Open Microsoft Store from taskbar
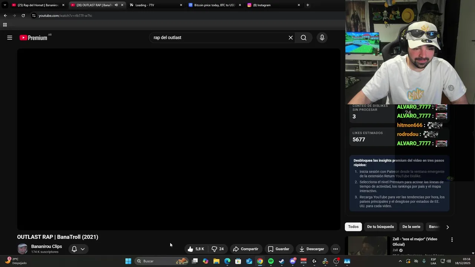Screen dimensions: 475x267 click(x=238, y=261)
